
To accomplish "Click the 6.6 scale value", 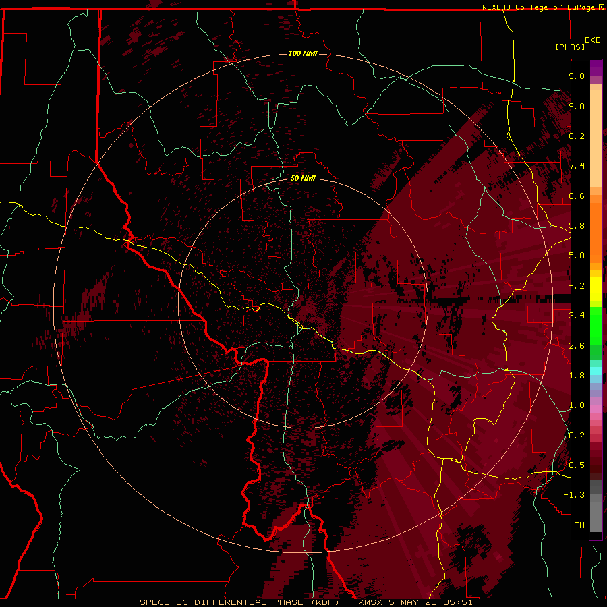I will click(577, 196).
